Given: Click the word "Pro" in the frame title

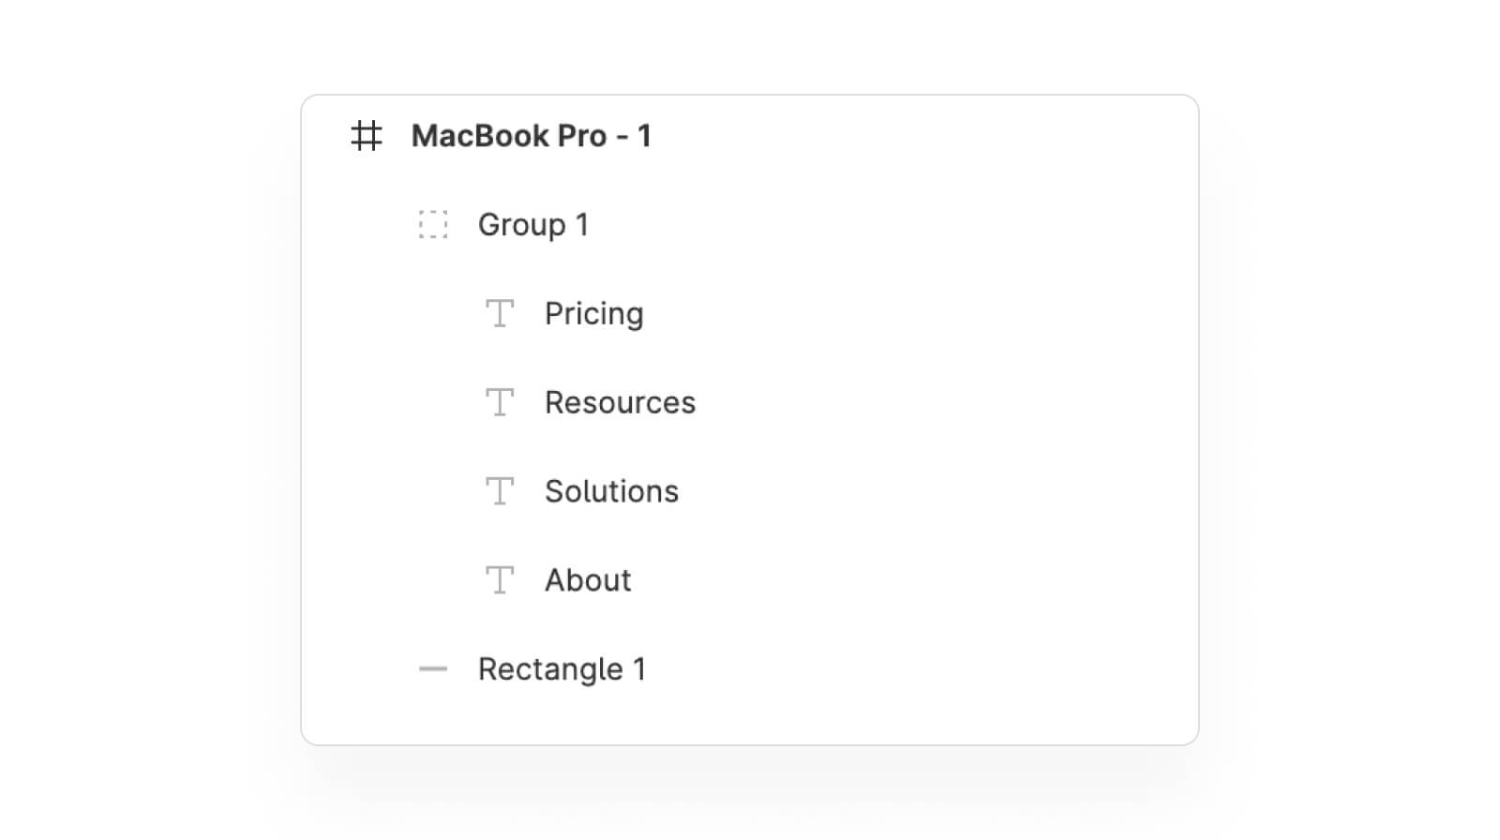Looking at the screenshot, I should 582,136.
